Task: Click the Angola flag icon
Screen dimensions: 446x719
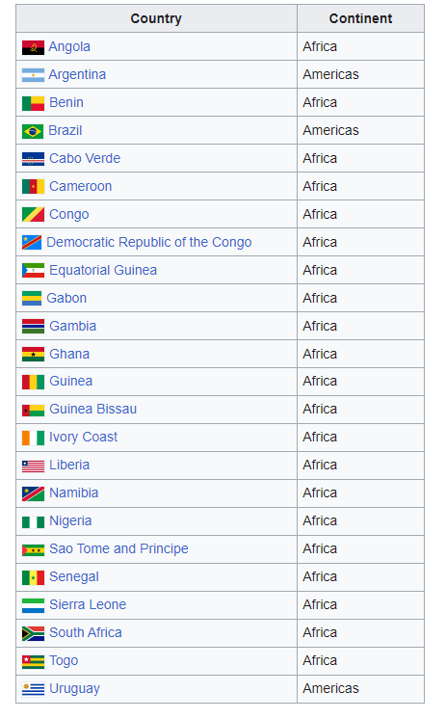Action: click(x=33, y=47)
